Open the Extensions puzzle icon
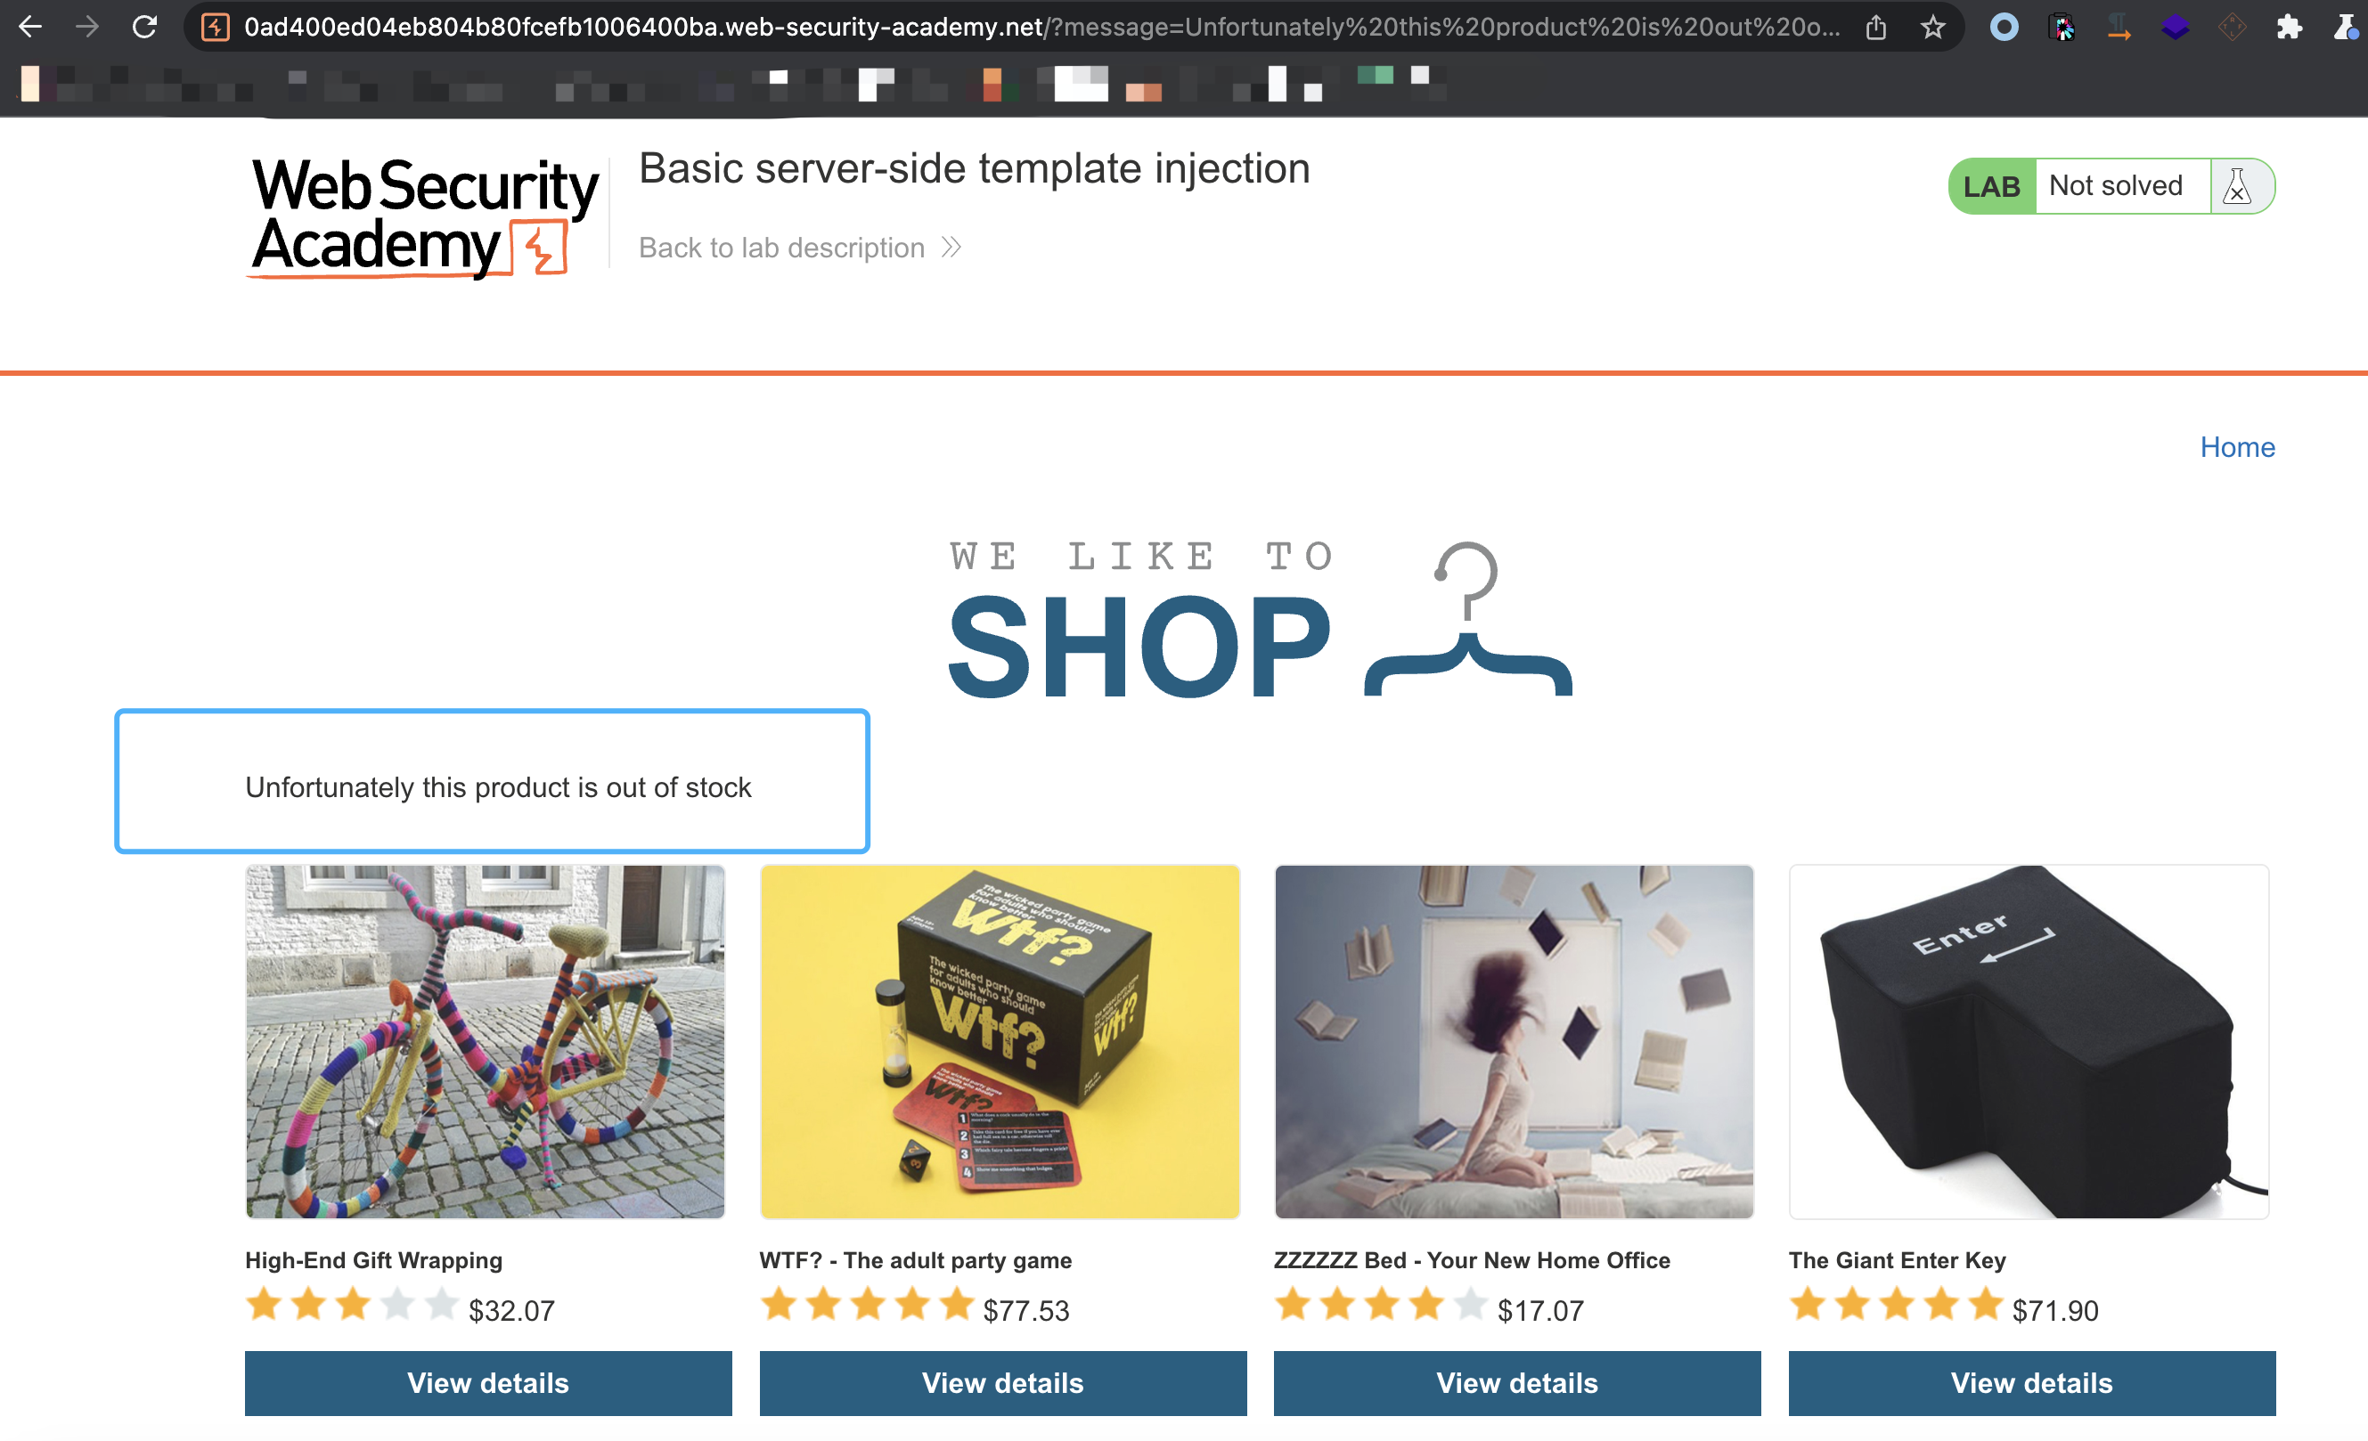Image resolution: width=2368 pixels, height=1441 pixels. pyautogui.click(x=2290, y=27)
